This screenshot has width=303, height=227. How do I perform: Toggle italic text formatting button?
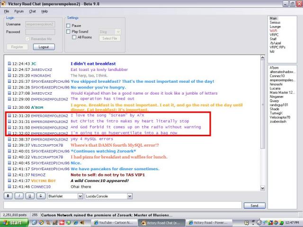point(19,195)
